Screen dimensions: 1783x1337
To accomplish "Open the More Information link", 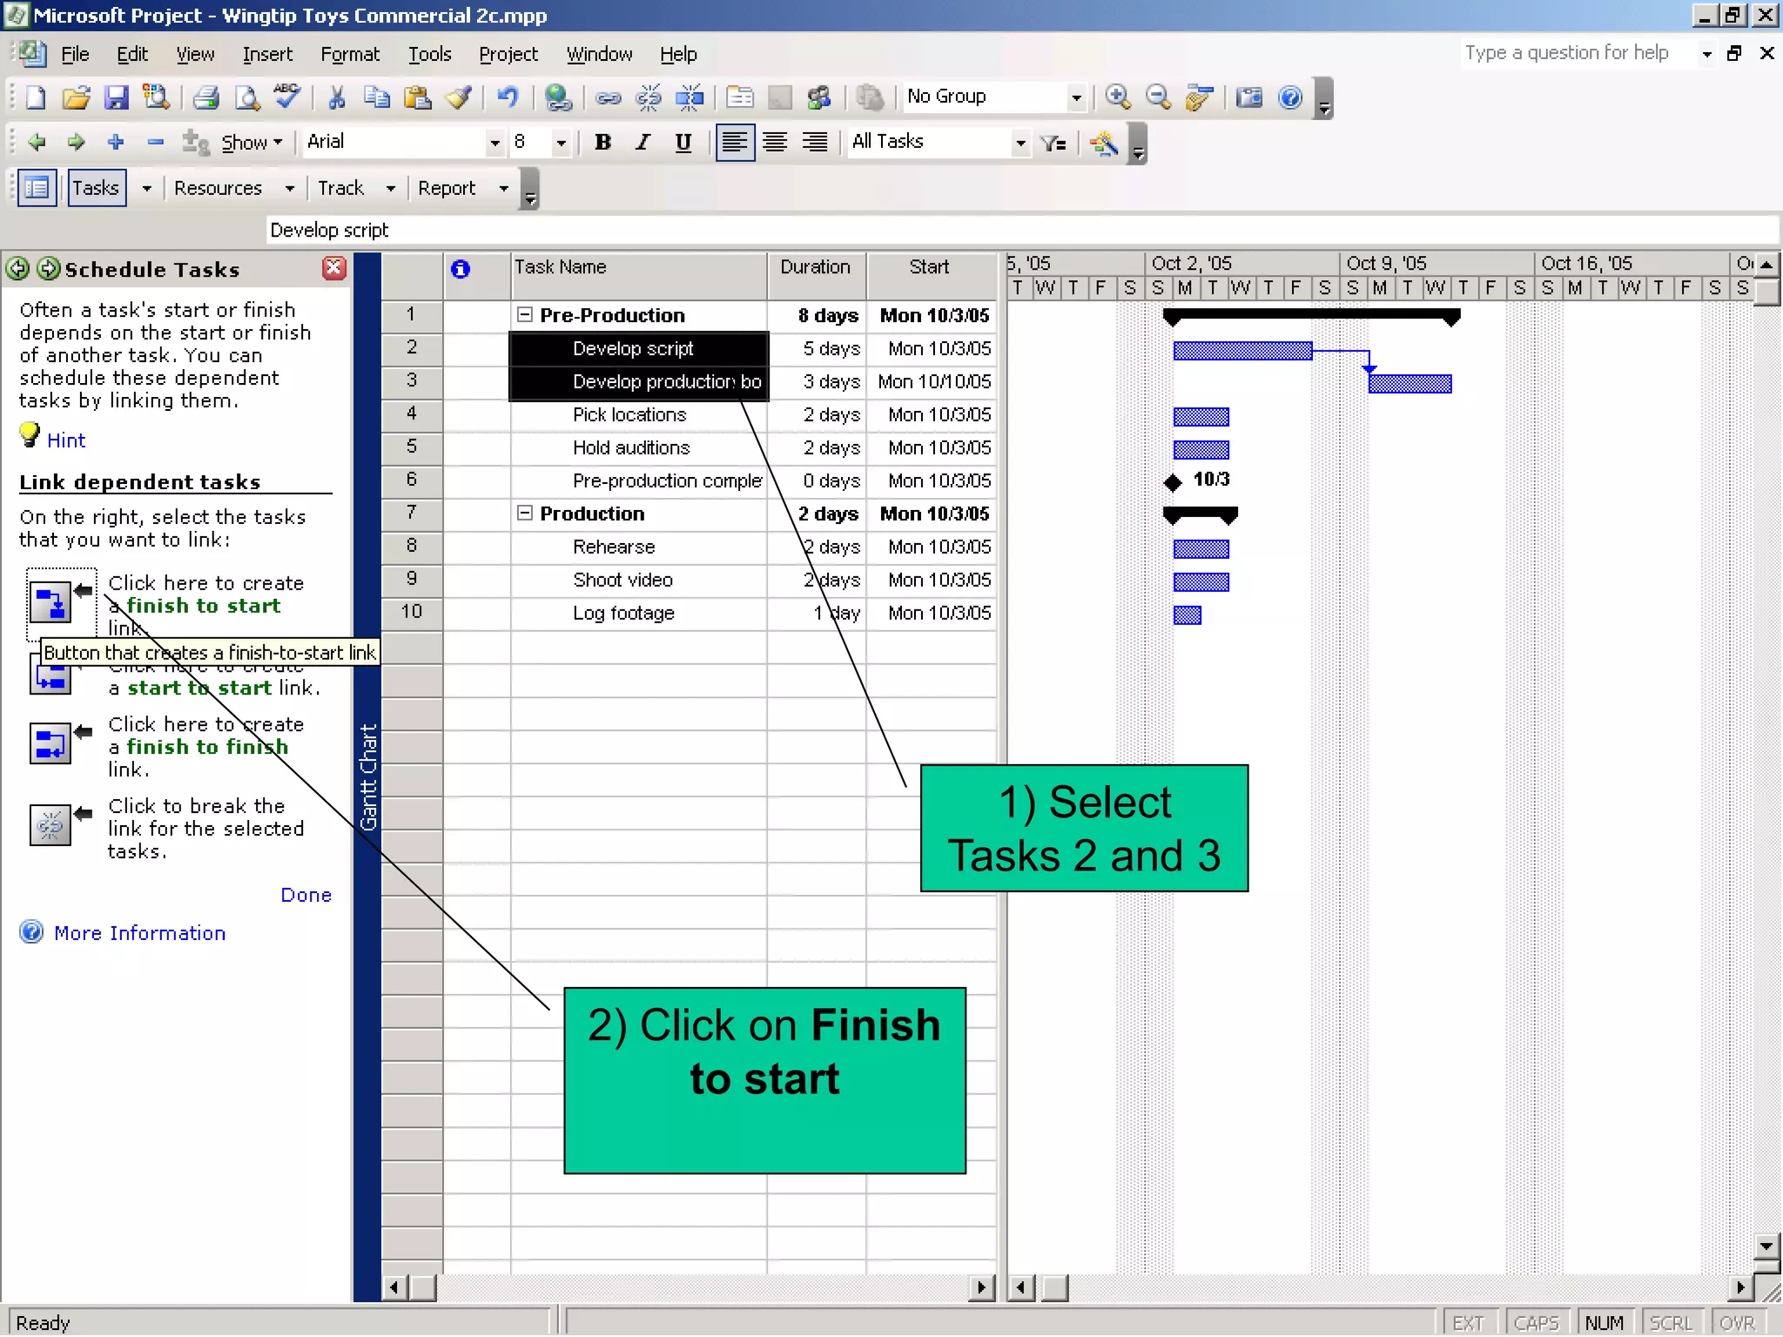I will point(139,933).
